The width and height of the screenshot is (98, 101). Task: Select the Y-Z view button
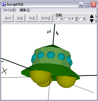click(x=32, y=18)
